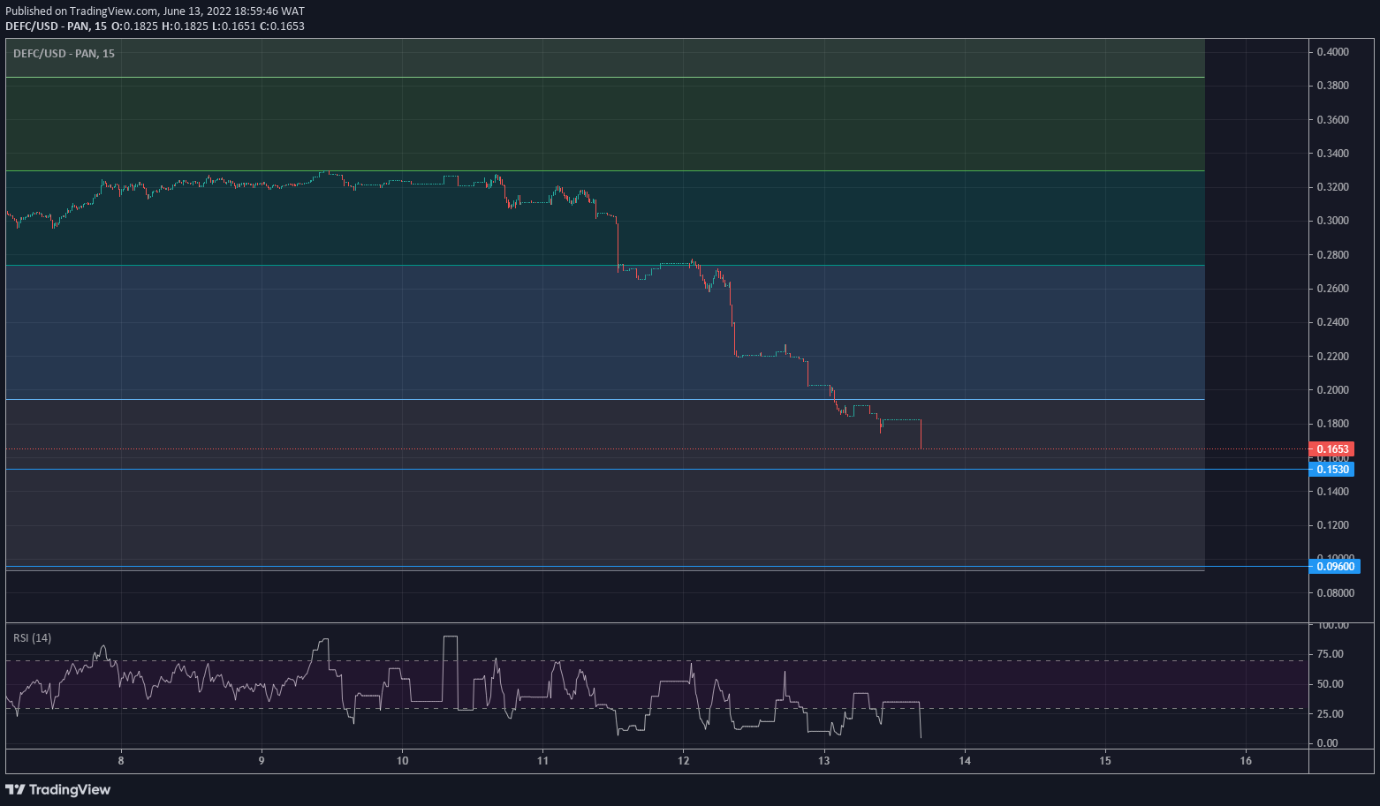Click the 0.3800 price axis value

[1332, 86]
